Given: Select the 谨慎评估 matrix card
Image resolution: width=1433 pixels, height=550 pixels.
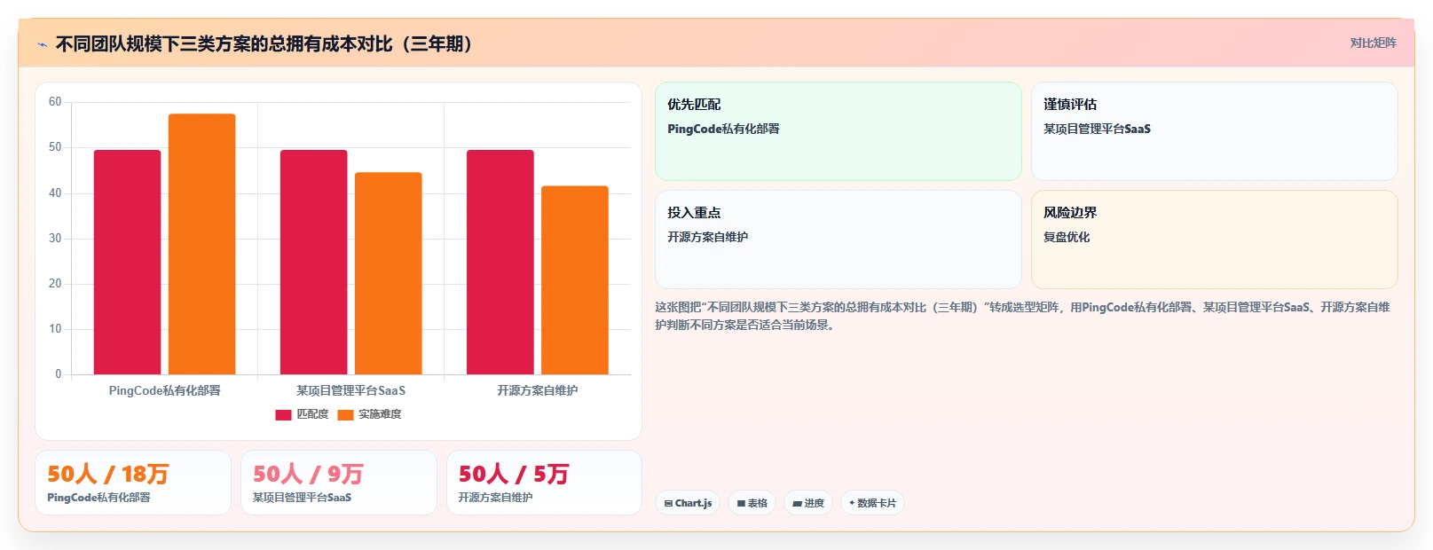Looking at the screenshot, I should [x=1215, y=131].
